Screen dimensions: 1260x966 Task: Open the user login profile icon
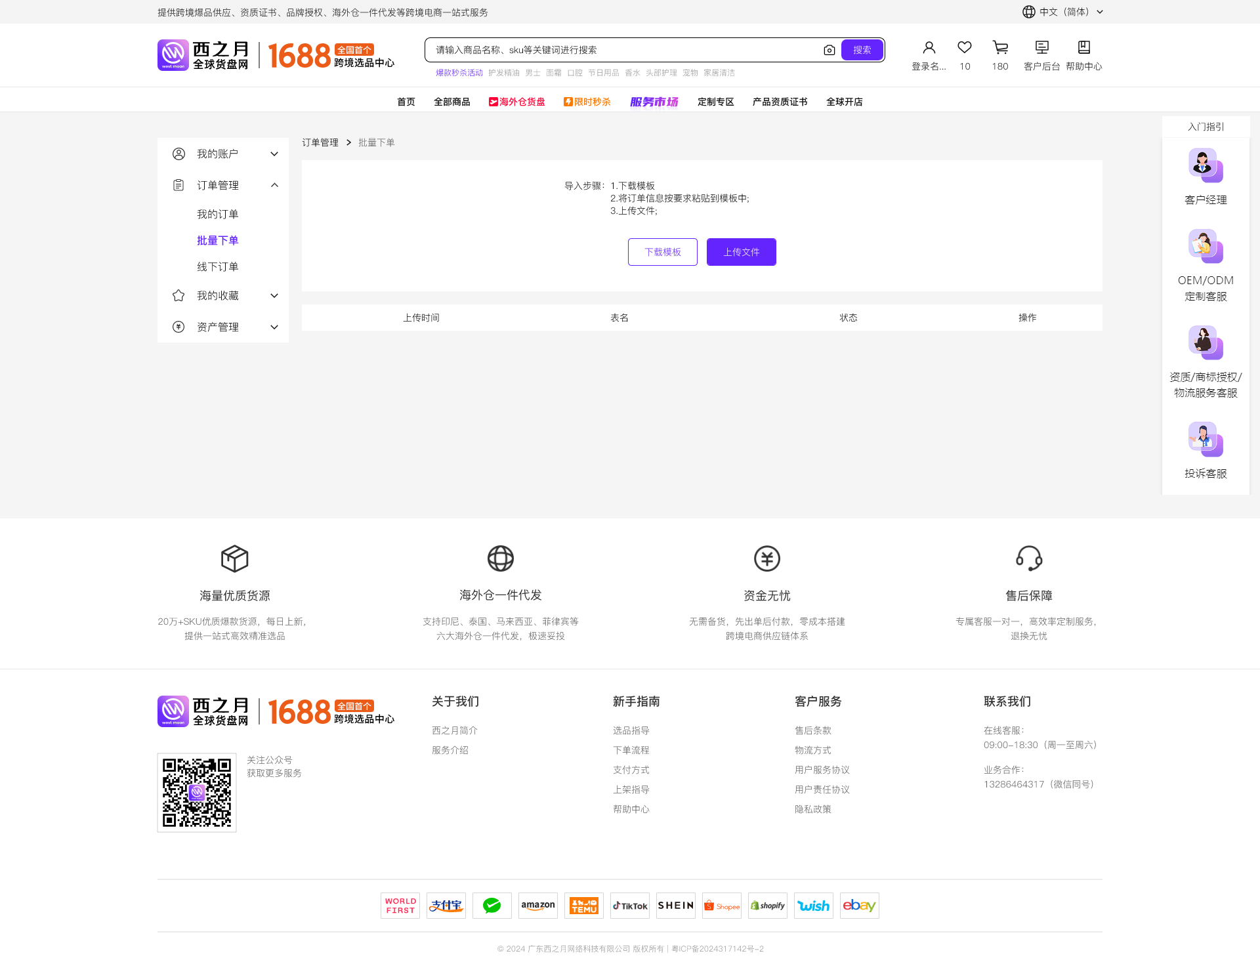[929, 48]
